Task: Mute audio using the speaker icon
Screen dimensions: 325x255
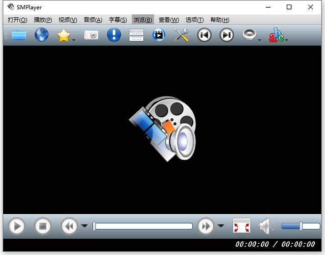Action: tap(266, 226)
